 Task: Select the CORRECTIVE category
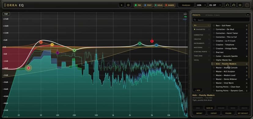[x=202, y=35]
